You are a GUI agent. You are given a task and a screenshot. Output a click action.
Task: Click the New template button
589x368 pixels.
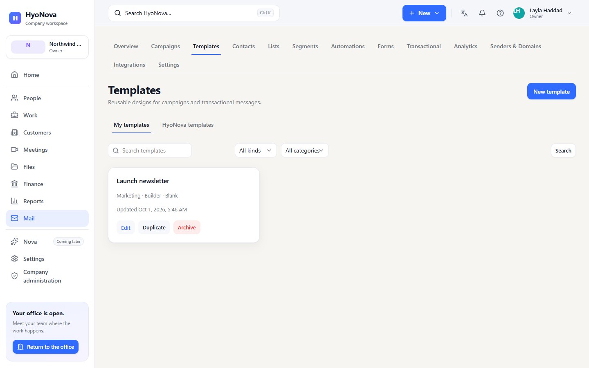click(x=551, y=92)
